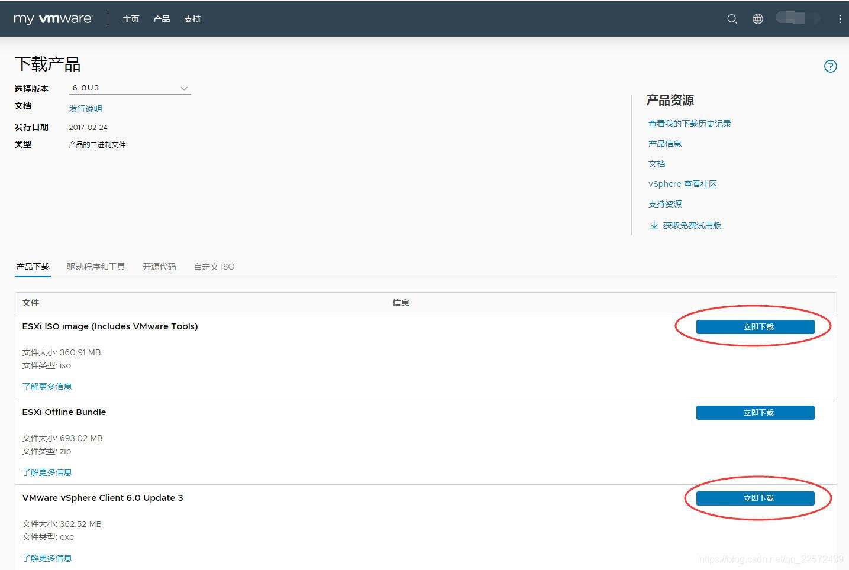The image size is (849, 570).
Task: Click the 文件类型: zip text
Action: pyautogui.click(x=47, y=451)
